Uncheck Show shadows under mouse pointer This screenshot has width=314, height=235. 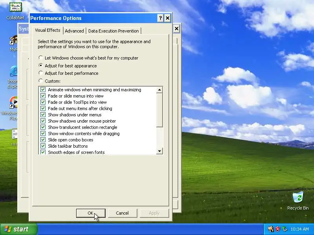(43, 121)
